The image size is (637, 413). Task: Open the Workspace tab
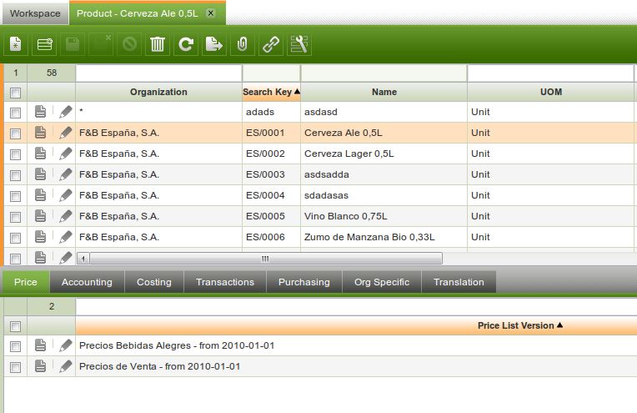(34, 13)
